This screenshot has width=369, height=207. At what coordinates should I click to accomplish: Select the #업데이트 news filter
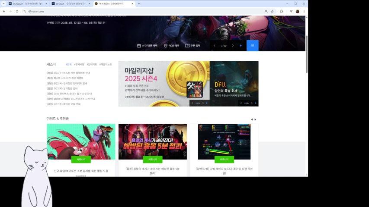pos(92,64)
